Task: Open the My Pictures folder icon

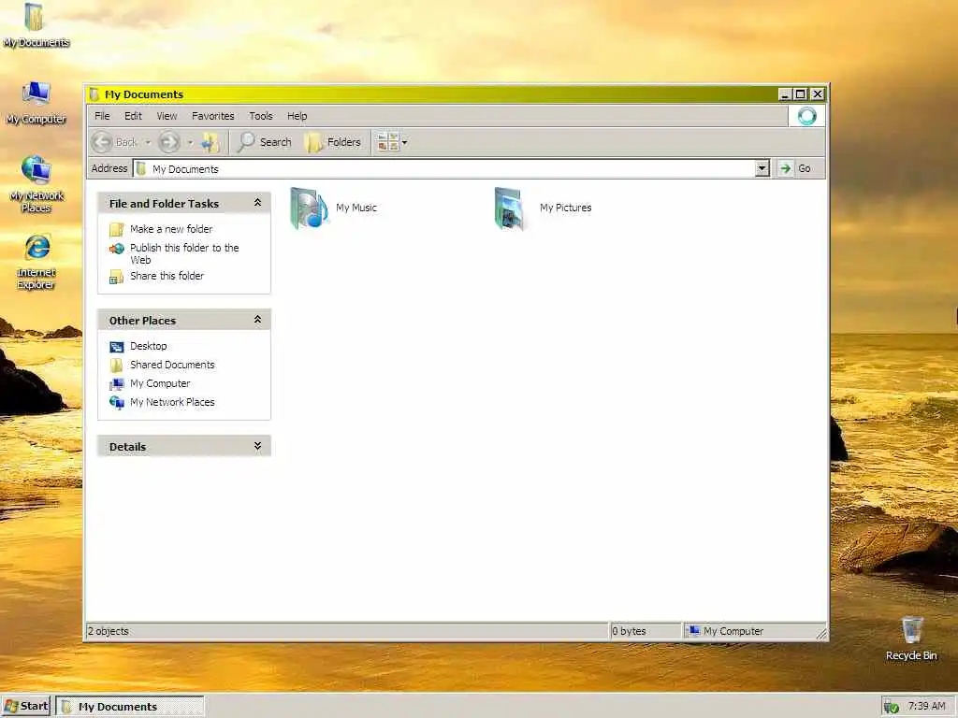Action: pos(510,208)
